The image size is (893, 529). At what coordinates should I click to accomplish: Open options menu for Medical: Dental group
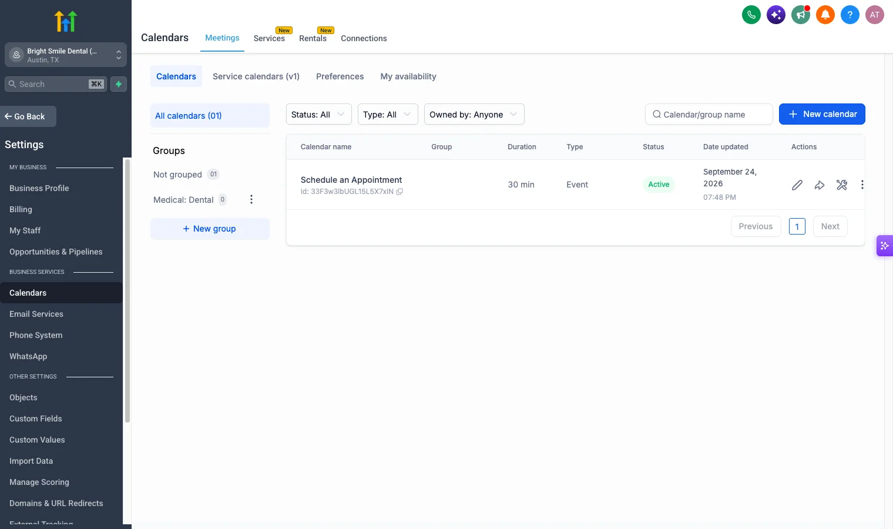(251, 199)
